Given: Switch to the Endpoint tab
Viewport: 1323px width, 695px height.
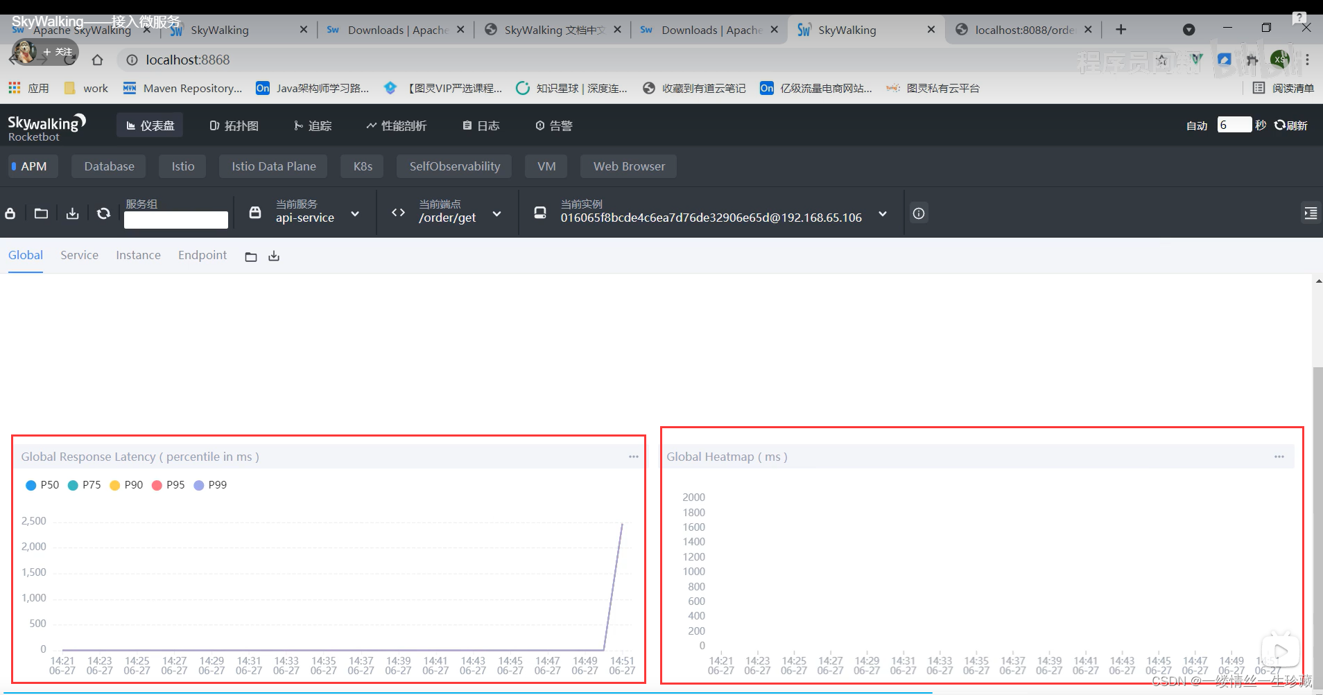Looking at the screenshot, I should click(202, 255).
